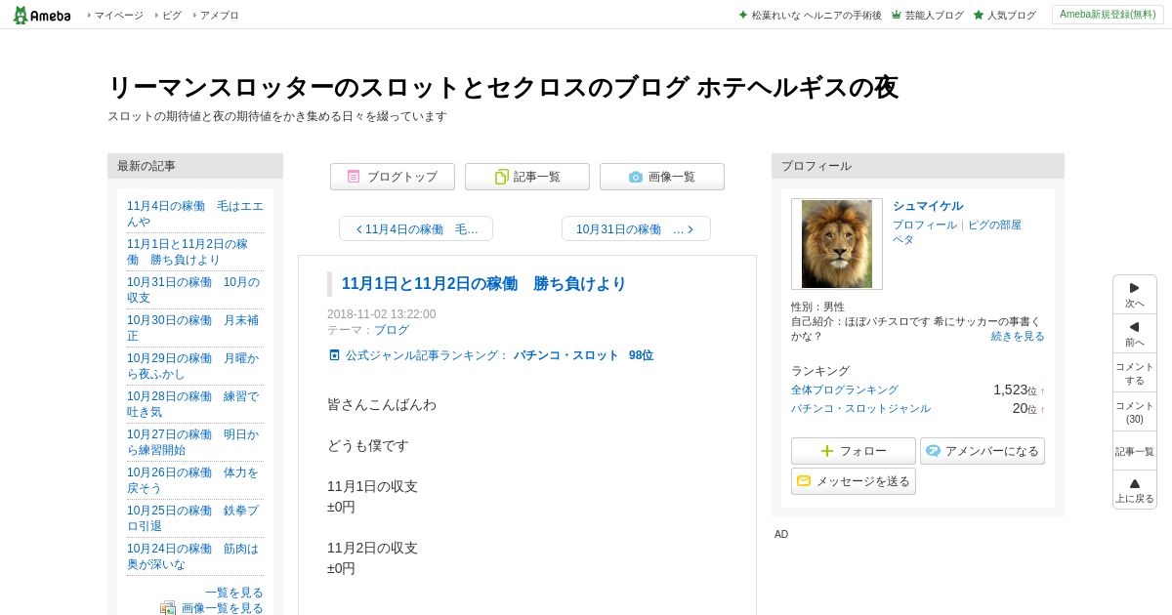Open 全体ブログランキング link

pos(845,389)
